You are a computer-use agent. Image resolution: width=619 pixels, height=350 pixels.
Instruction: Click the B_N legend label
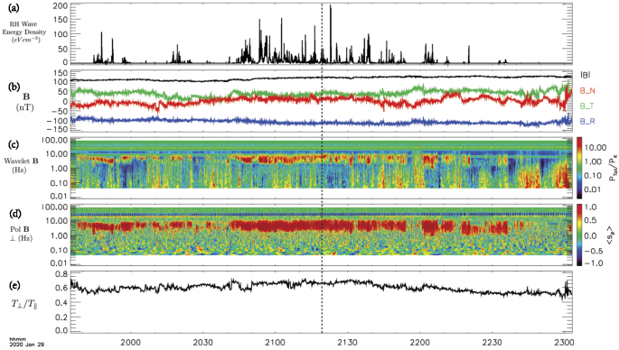tap(587, 90)
